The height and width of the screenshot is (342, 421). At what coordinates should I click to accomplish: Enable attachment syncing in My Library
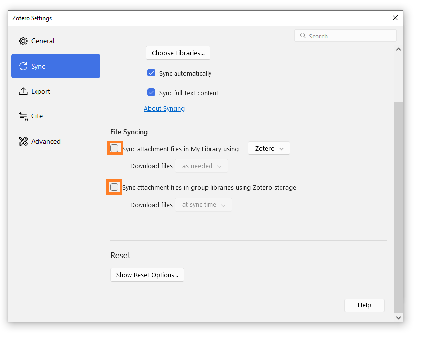pos(114,148)
